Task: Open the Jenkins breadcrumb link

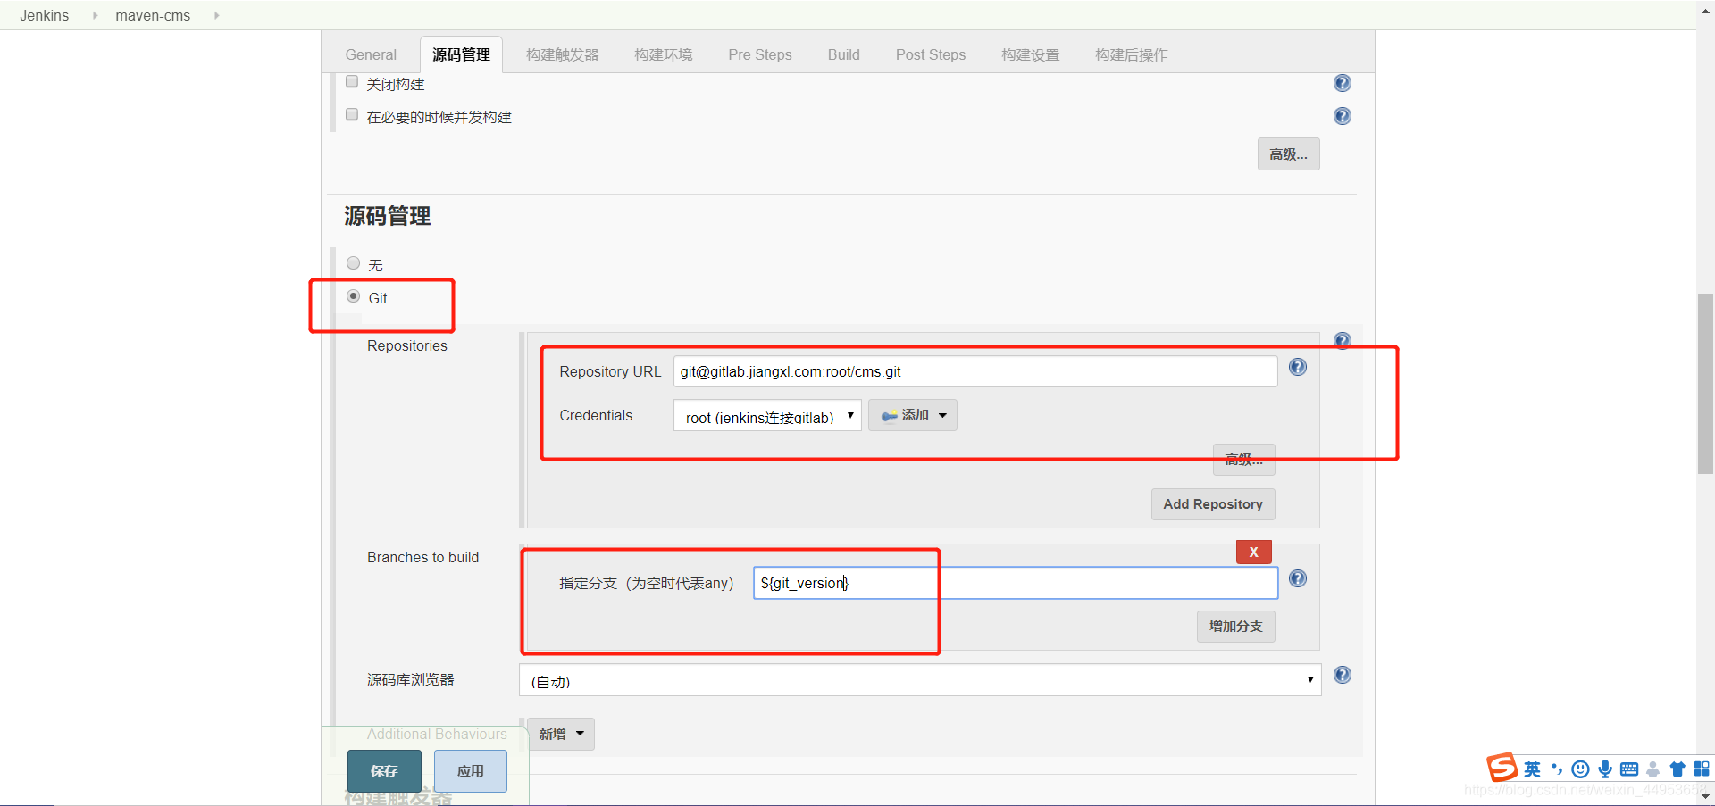Action: point(45,15)
